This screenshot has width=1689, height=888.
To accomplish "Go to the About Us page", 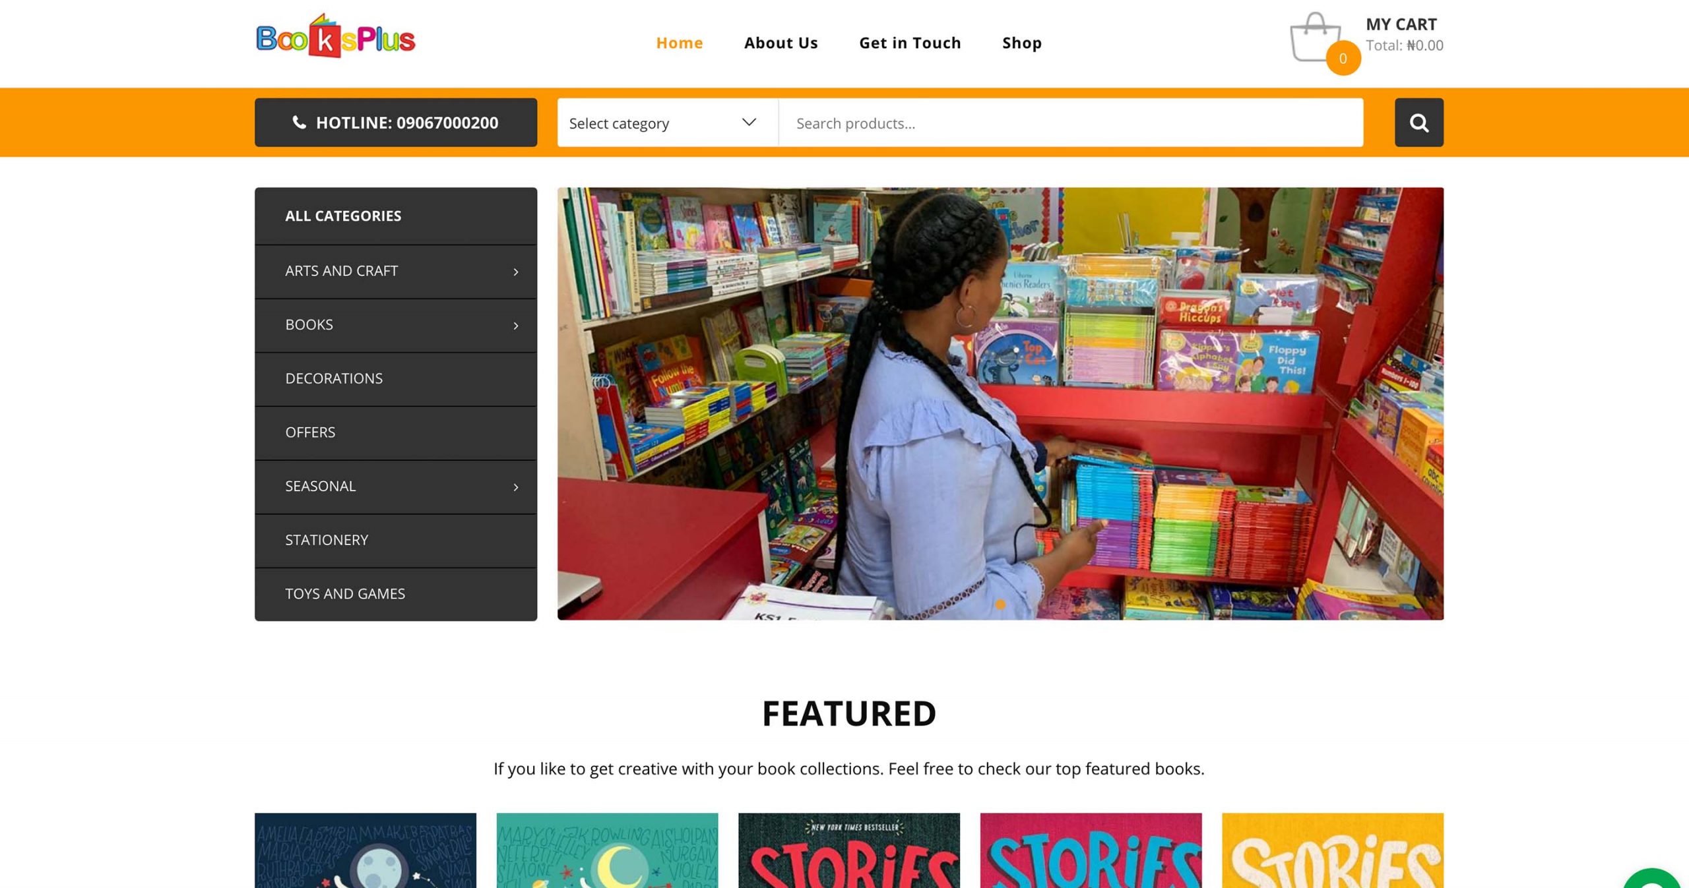I will click(x=781, y=43).
